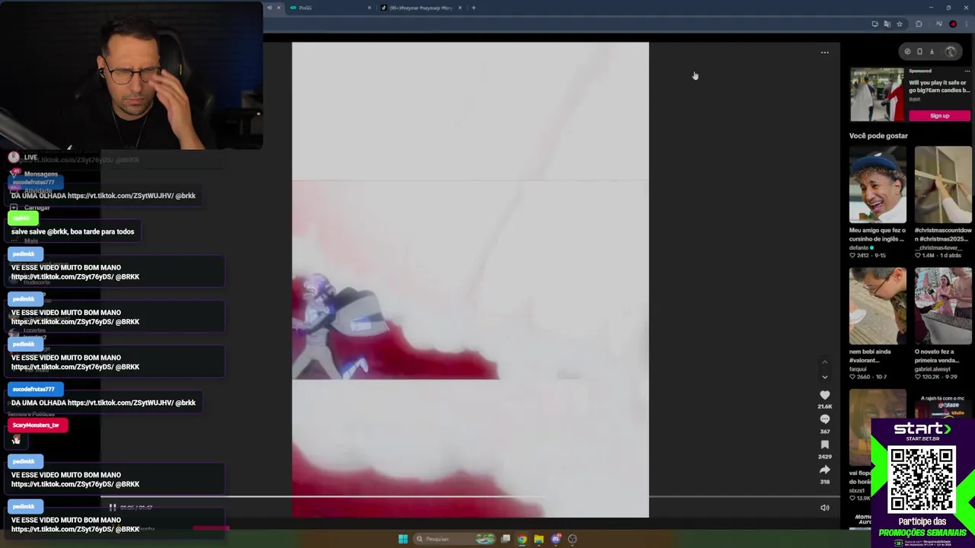Open the Windows Start button
The image size is (975, 548).
coord(402,539)
